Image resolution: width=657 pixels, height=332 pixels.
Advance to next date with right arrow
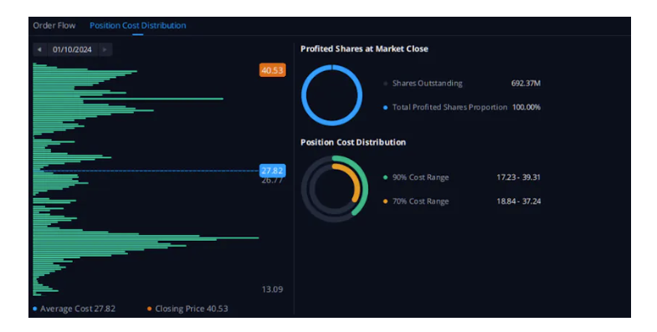pos(105,49)
